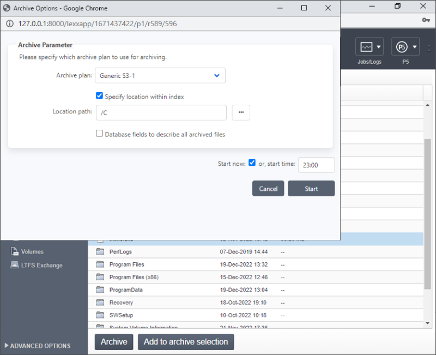Select the Recovery folder name

coord(121,303)
